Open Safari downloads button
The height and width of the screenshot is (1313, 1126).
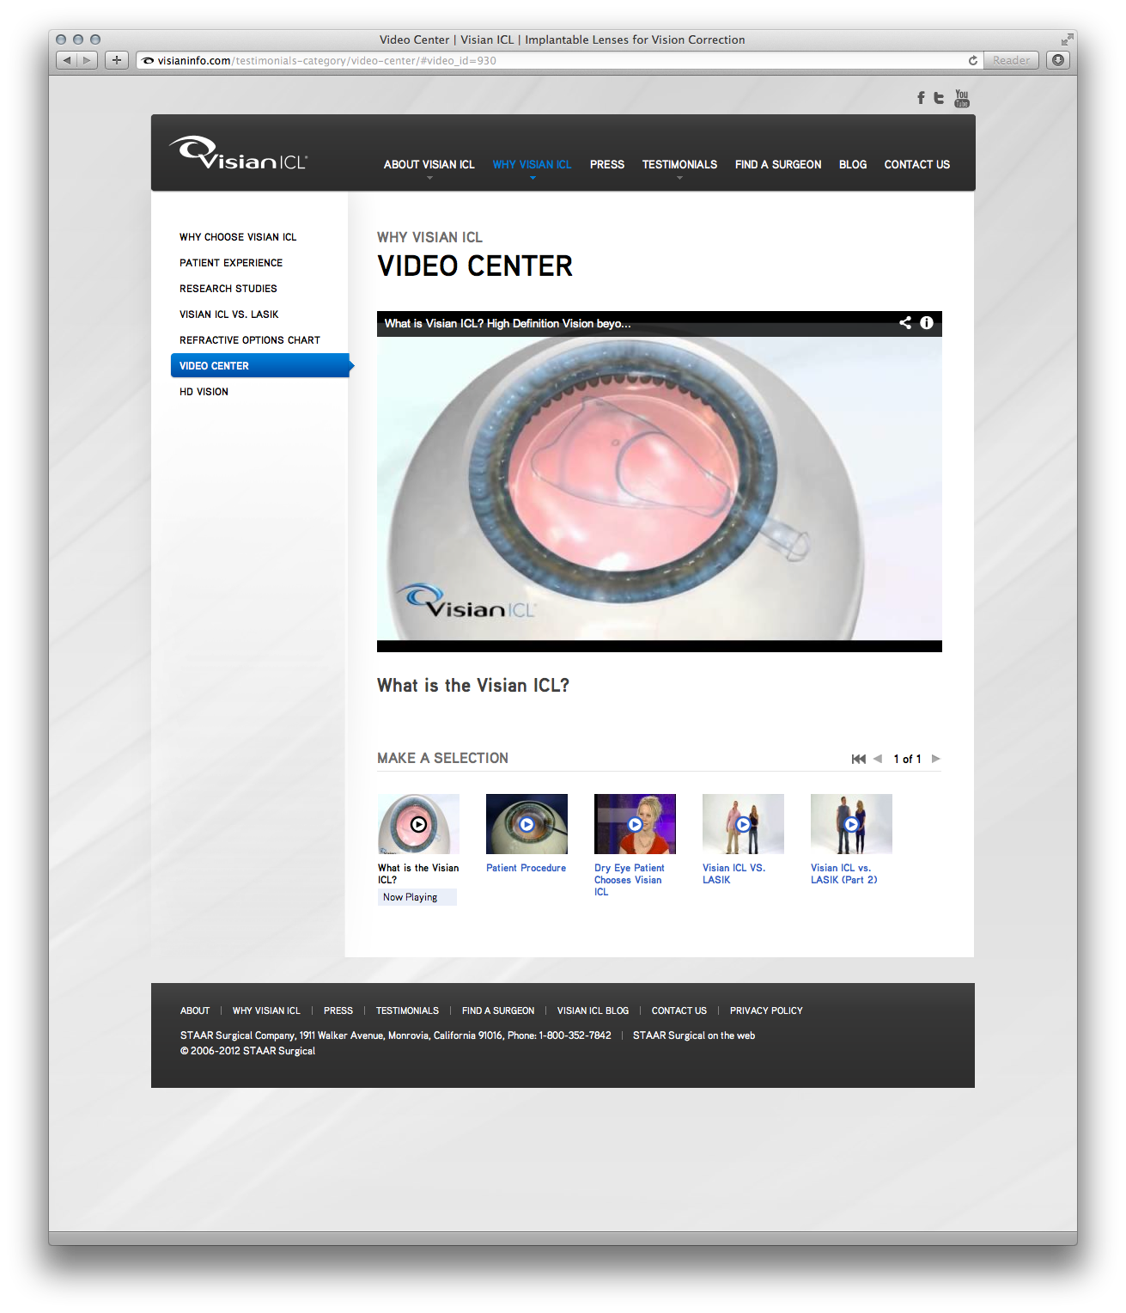pos(1058,60)
